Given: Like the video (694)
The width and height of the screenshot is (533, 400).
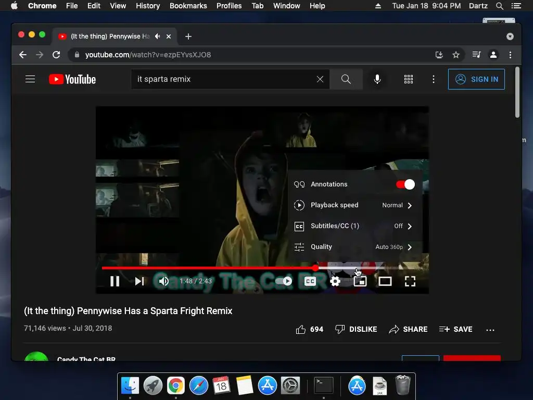Looking at the screenshot, I should click(309, 329).
